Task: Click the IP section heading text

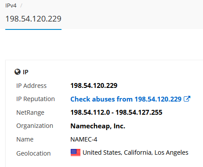Action: click(x=25, y=72)
